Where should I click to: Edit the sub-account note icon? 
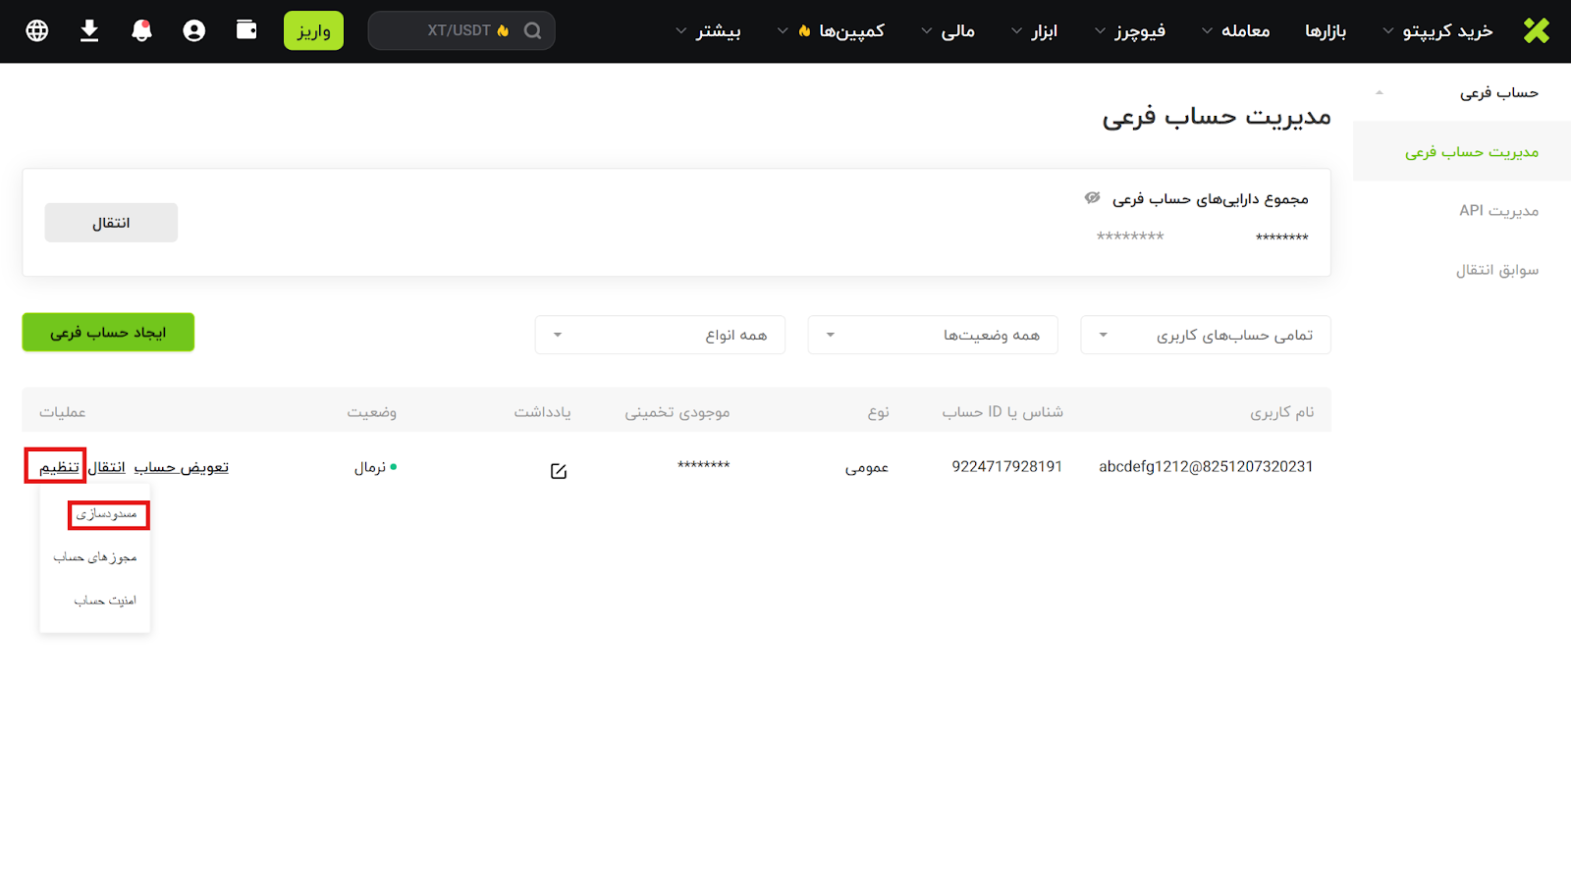pyautogui.click(x=559, y=471)
